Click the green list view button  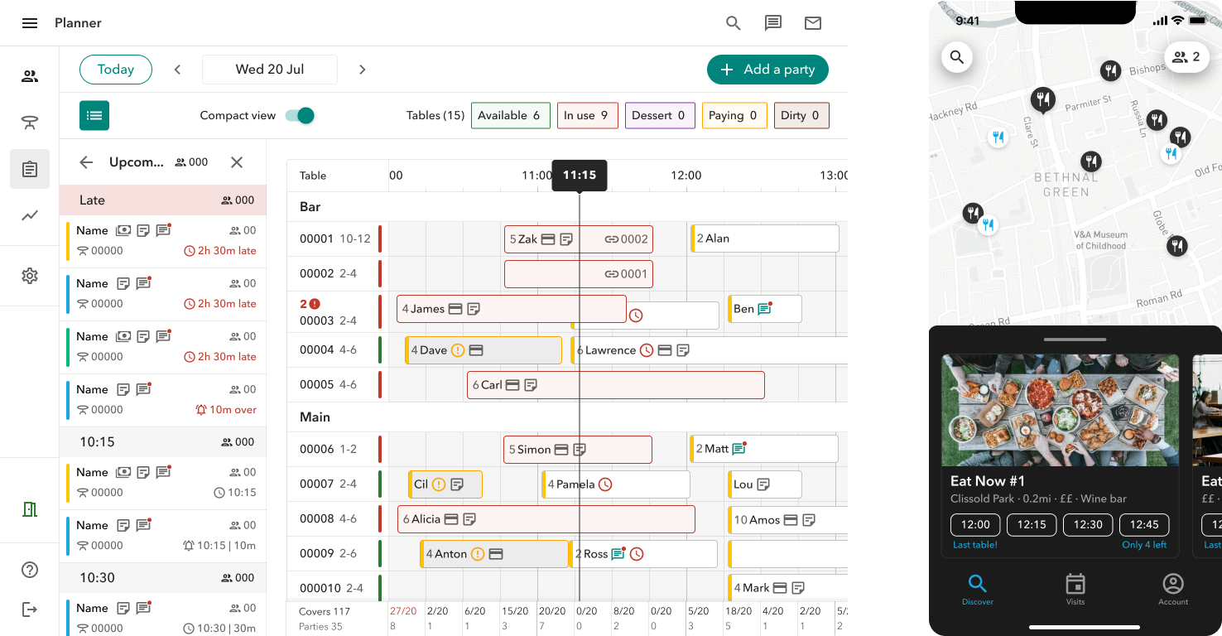[x=94, y=115]
